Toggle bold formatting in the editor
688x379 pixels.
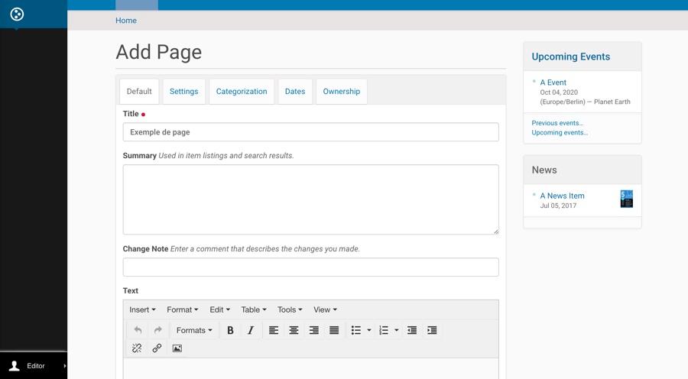[230, 330]
